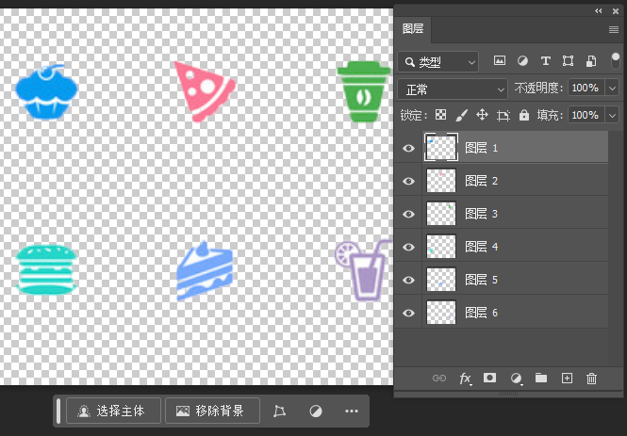Image resolution: width=627 pixels, height=436 pixels.
Task: Click the 图层 6 layer name
Action: [482, 313]
